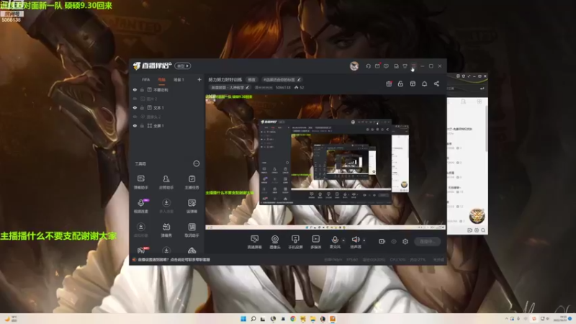Click the skin shirt icon in title bar
576x324 pixels.
click(x=405, y=66)
